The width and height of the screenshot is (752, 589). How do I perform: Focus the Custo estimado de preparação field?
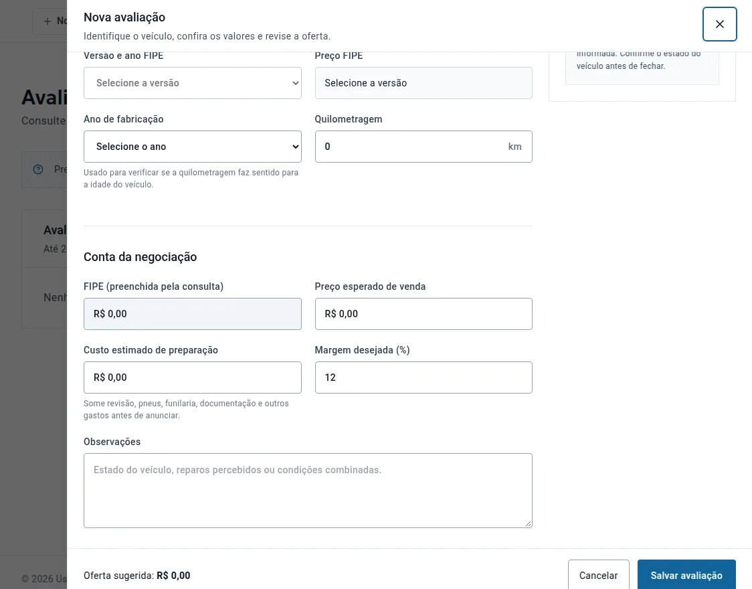click(192, 377)
